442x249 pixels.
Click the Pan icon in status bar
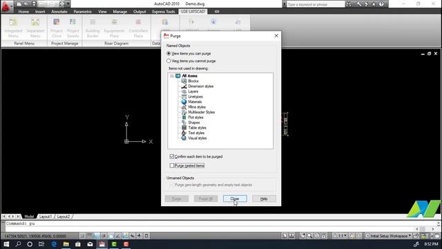(x=302, y=236)
